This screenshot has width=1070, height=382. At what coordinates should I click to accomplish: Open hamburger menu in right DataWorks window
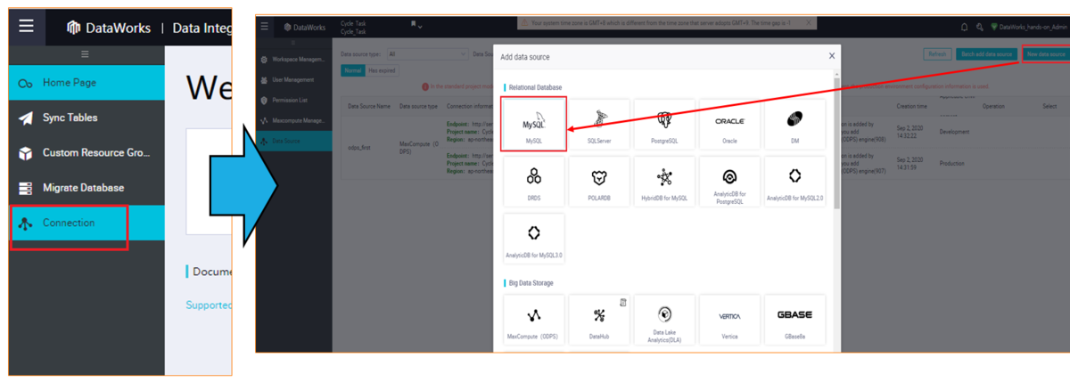point(265,27)
